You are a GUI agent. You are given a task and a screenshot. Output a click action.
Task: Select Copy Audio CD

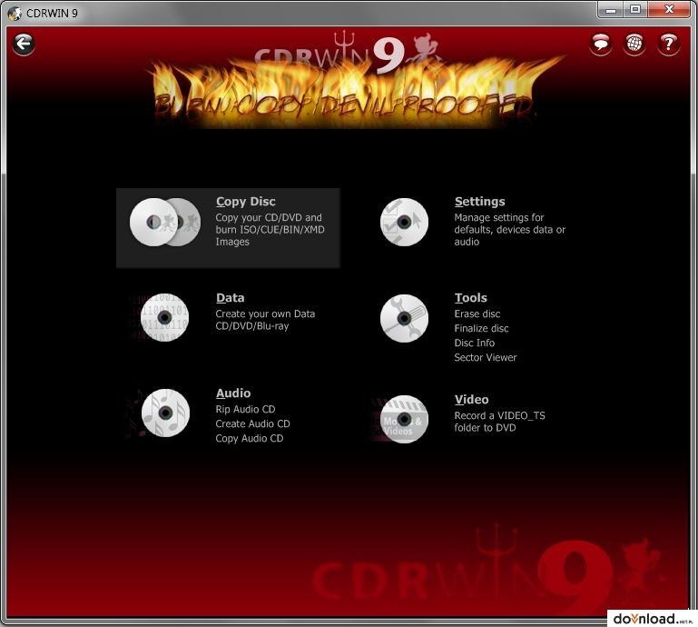click(x=250, y=439)
